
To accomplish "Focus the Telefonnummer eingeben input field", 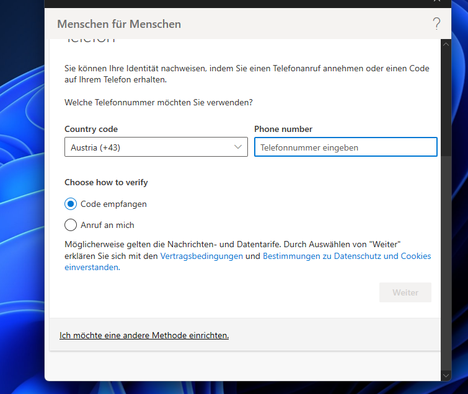I will (345, 147).
